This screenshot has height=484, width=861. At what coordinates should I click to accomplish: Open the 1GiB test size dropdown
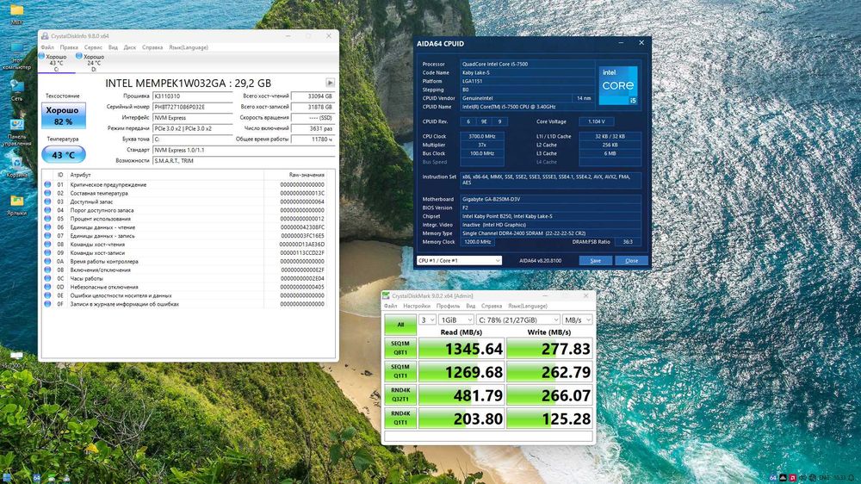[455, 320]
